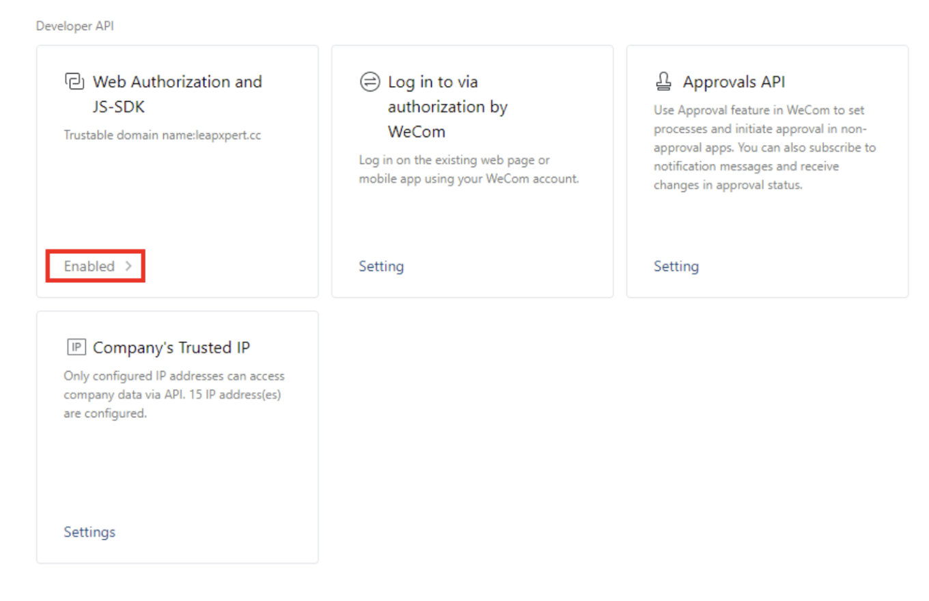Viewport: 929px width, 601px height.
Task: Click the trustable domain name leapxpert.cc text
Action: coord(163,135)
